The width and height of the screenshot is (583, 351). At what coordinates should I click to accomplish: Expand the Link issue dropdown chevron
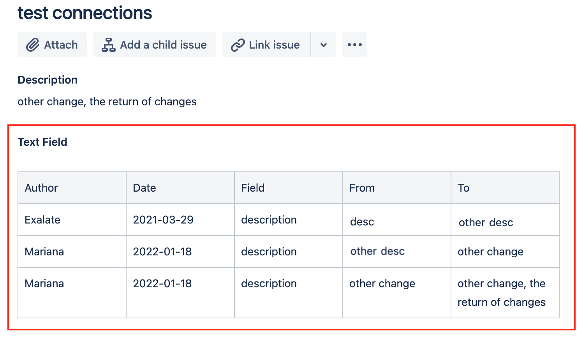tap(323, 45)
